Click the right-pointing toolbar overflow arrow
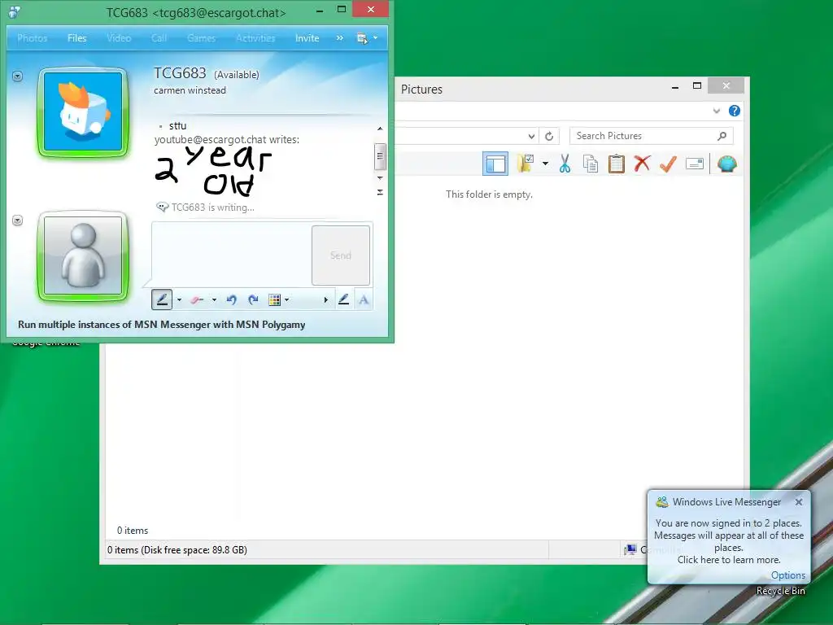 point(325,299)
